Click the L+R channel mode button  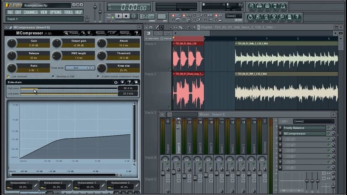113,33
